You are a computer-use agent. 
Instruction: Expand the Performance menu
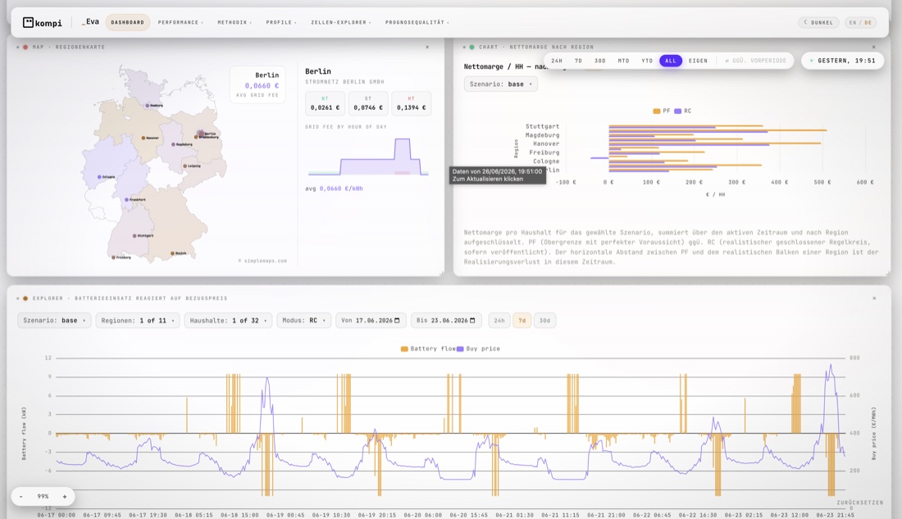pos(180,22)
